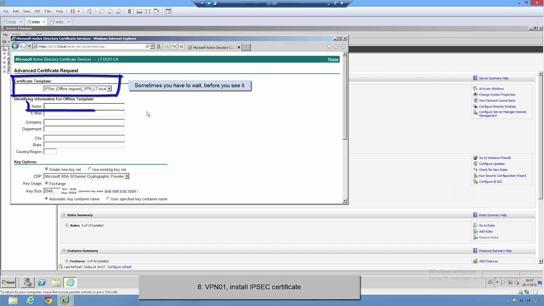Click Configure IE ESC link

[490, 181]
